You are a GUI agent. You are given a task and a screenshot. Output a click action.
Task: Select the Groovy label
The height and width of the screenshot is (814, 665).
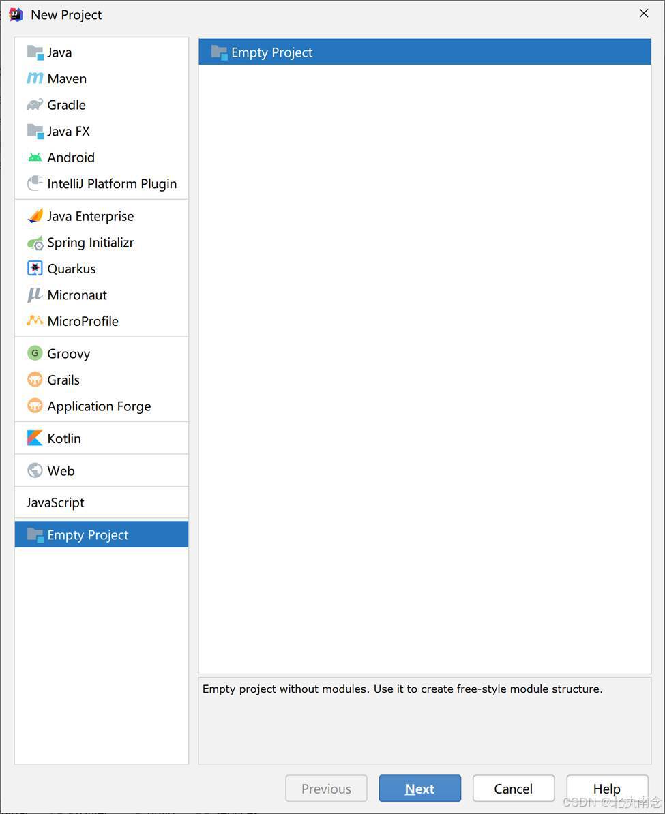[x=69, y=354]
